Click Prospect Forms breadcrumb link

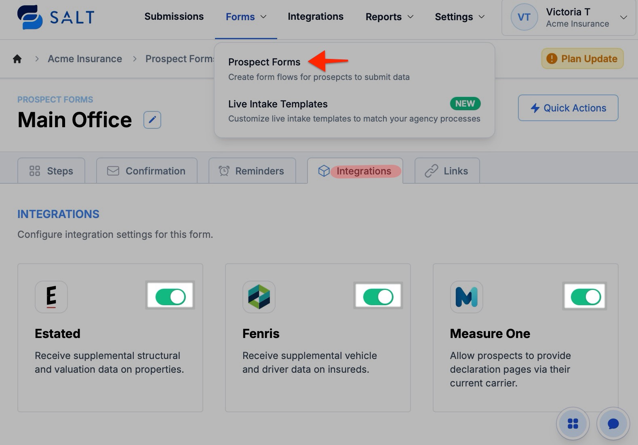(x=180, y=59)
